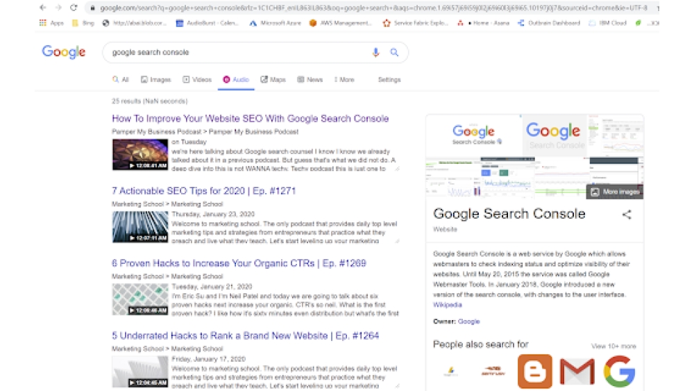Viewport: 694px width, 391px height.
Task: Open the Google Search Console logo image
Action: (x=473, y=135)
